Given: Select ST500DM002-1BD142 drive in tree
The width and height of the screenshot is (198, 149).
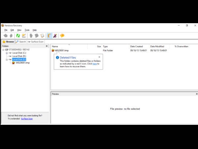Looking at the screenshot, I should coord(19,49).
